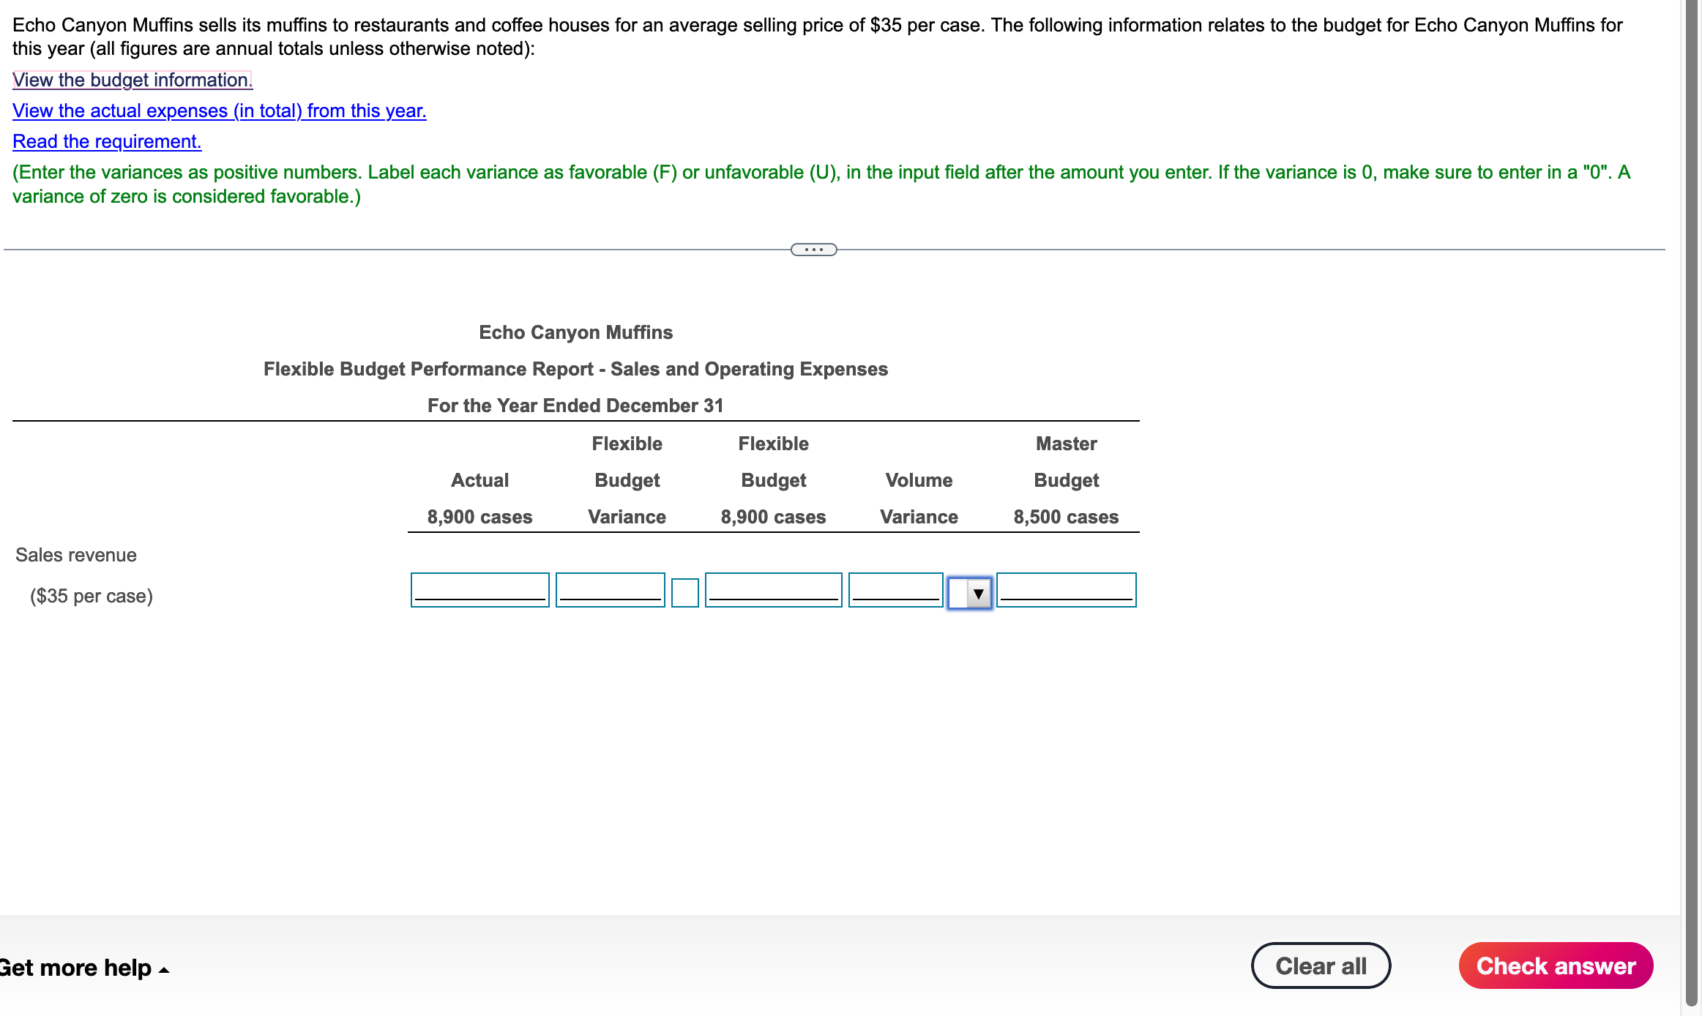Click the Volume Variance column header
1702x1016 pixels.
pos(919,498)
